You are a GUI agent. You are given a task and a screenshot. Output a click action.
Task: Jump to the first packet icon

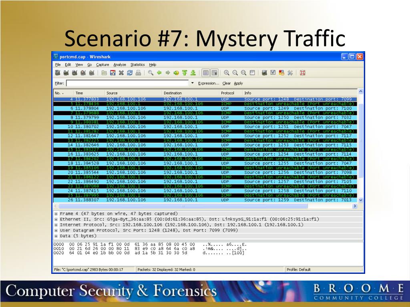[x=185, y=73]
